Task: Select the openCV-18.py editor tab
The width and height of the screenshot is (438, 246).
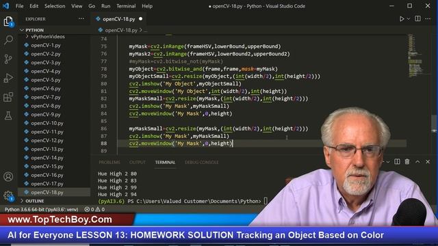Action: pyautogui.click(x=118, y=19)
